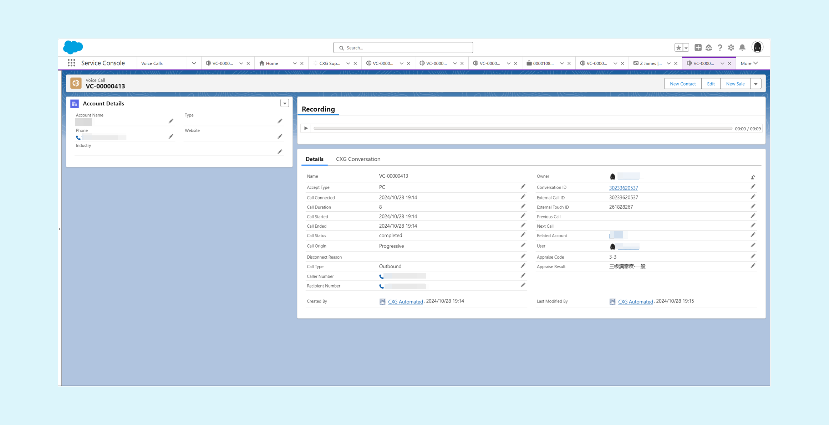
Task: Edit the Call Duration field pencil
Action: (523, 206)
